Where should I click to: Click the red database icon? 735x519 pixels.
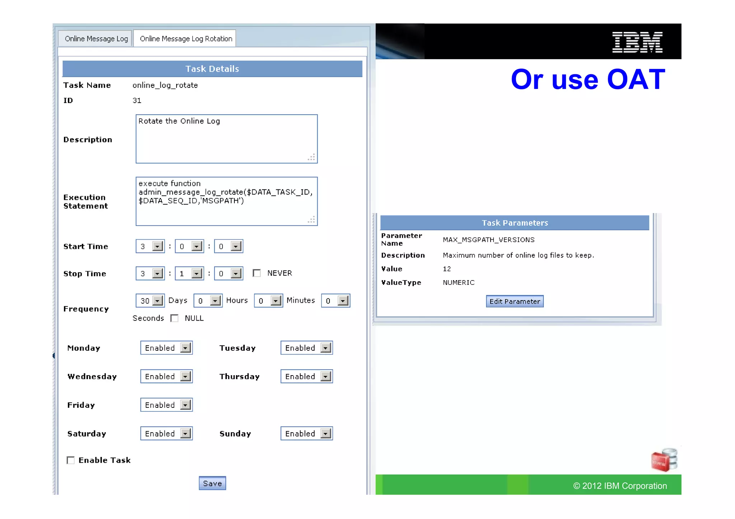[x=664, y=460]
